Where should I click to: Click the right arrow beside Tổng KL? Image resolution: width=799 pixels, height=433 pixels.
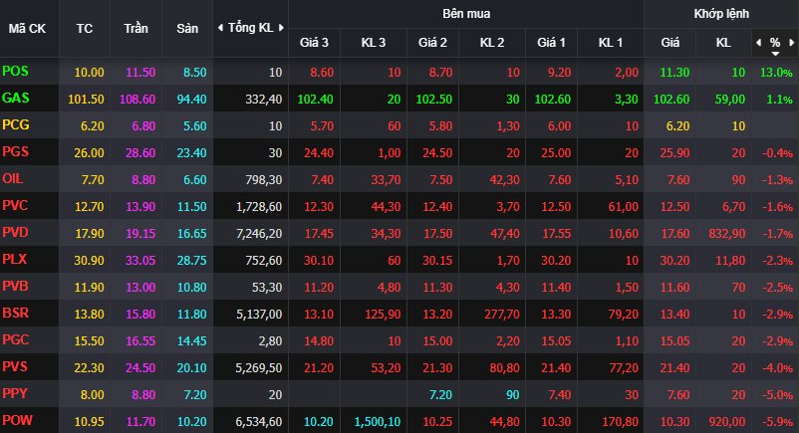click(x=280, y=27)
